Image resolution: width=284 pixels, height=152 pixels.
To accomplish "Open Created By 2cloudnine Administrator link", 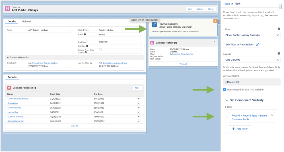I will pyautogui.click(x=45, y=63).
